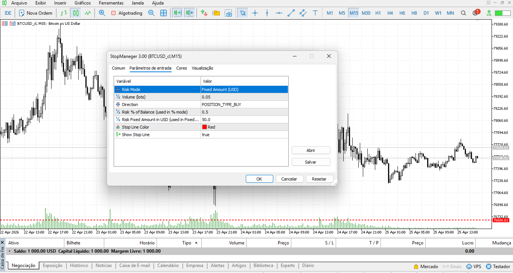Click Cancelar button in dialog
Image resolution: width=513 pixels, height=273 pixels.
click(x=289, y=179)
